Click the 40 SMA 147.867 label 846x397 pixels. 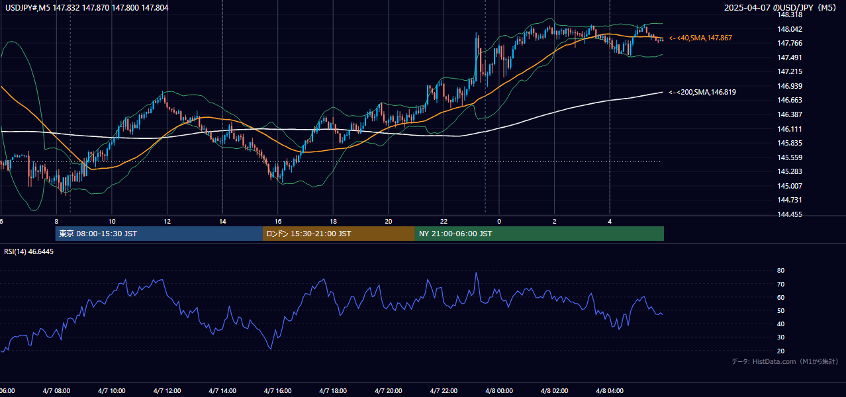[700, 38]
